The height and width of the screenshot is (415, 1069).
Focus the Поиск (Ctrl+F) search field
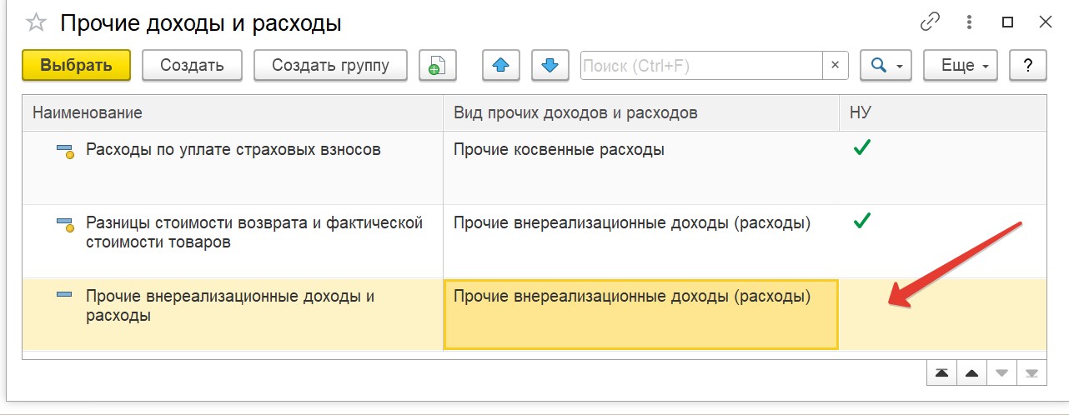[x=701, y=65]
